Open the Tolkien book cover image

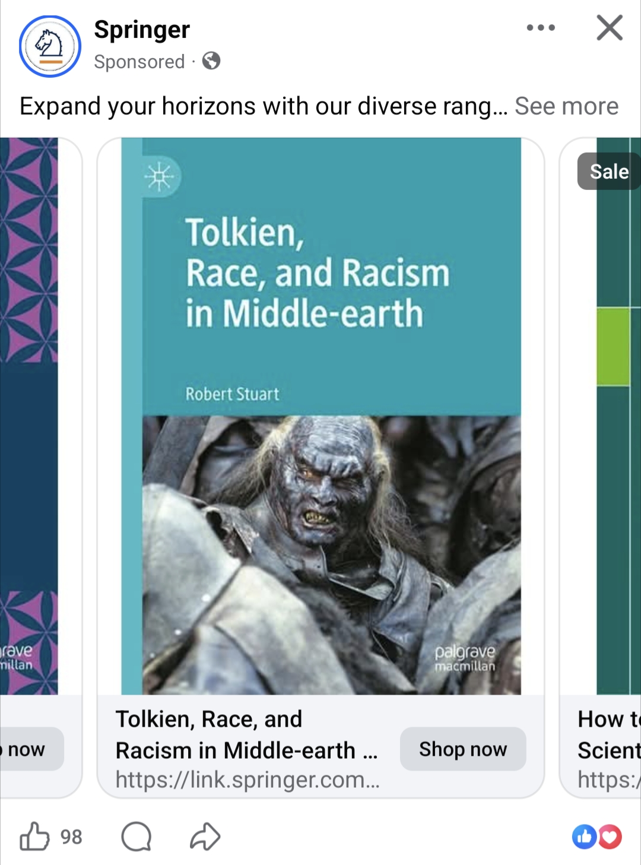click(321, 416)
